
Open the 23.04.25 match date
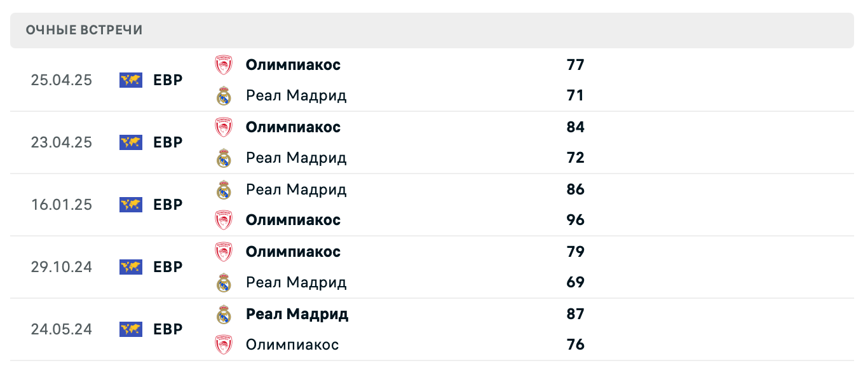tap(62, 142)
